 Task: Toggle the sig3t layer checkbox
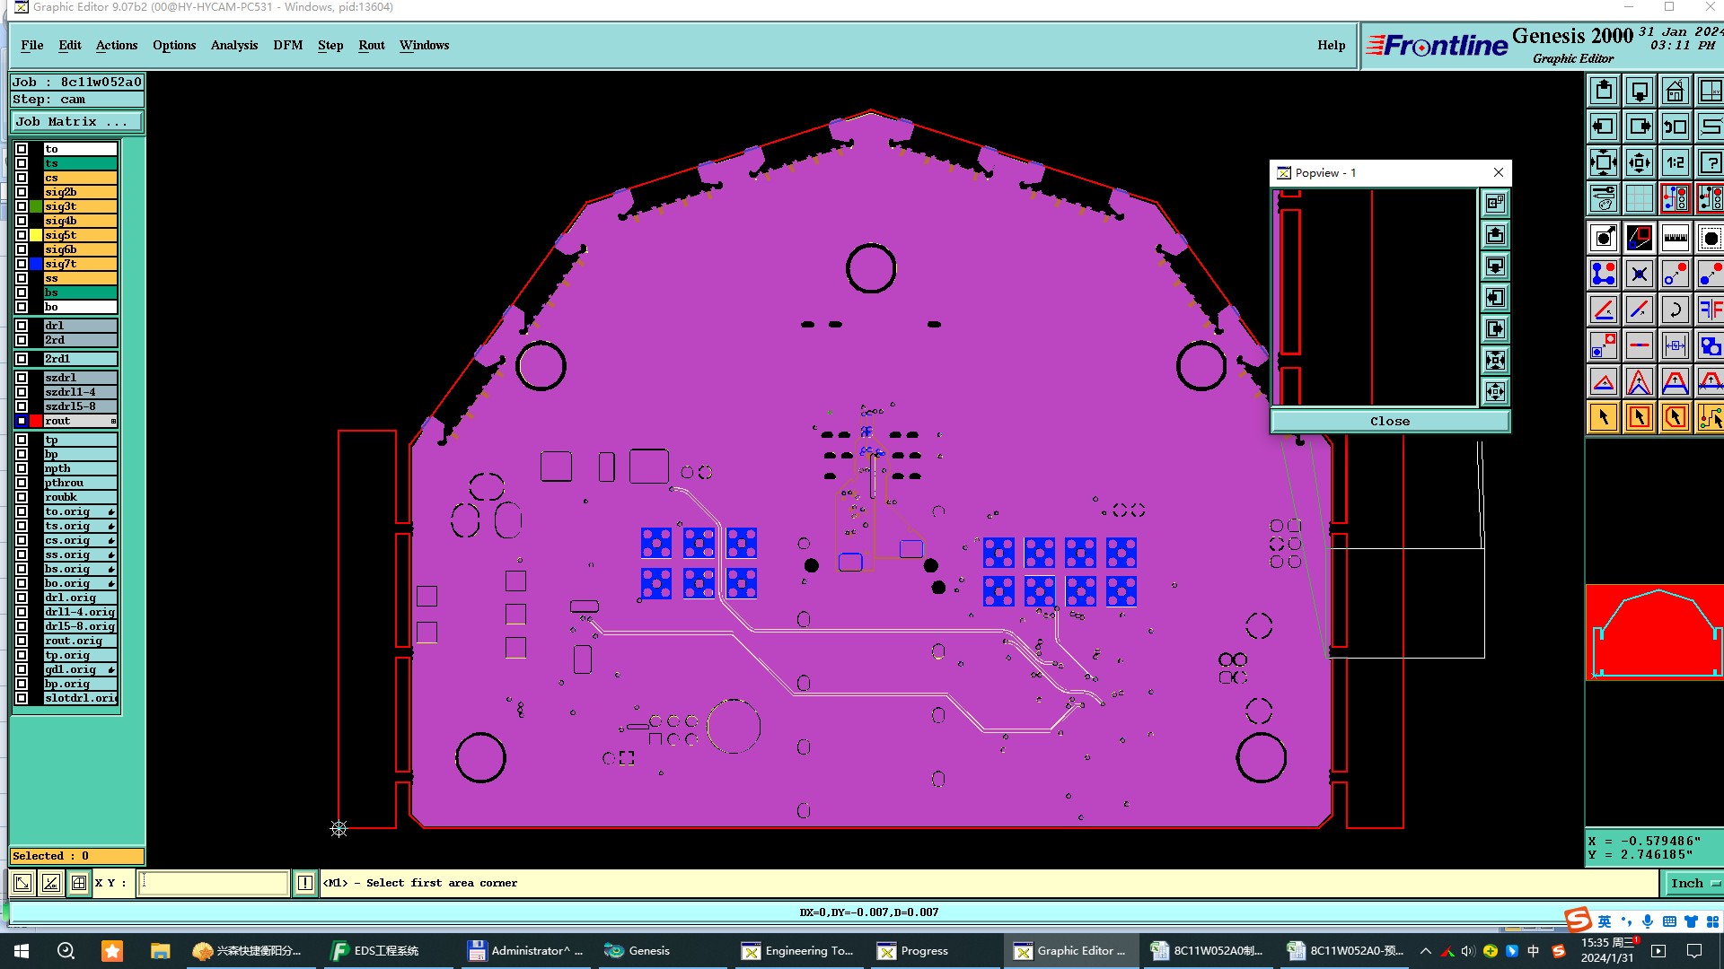click(x=22, y=206)
